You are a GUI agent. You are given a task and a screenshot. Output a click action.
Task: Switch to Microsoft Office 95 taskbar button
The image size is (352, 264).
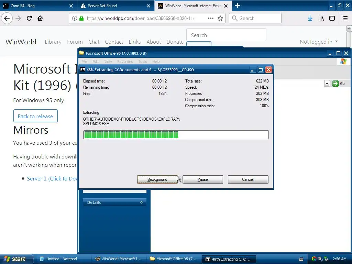point(174,259)
